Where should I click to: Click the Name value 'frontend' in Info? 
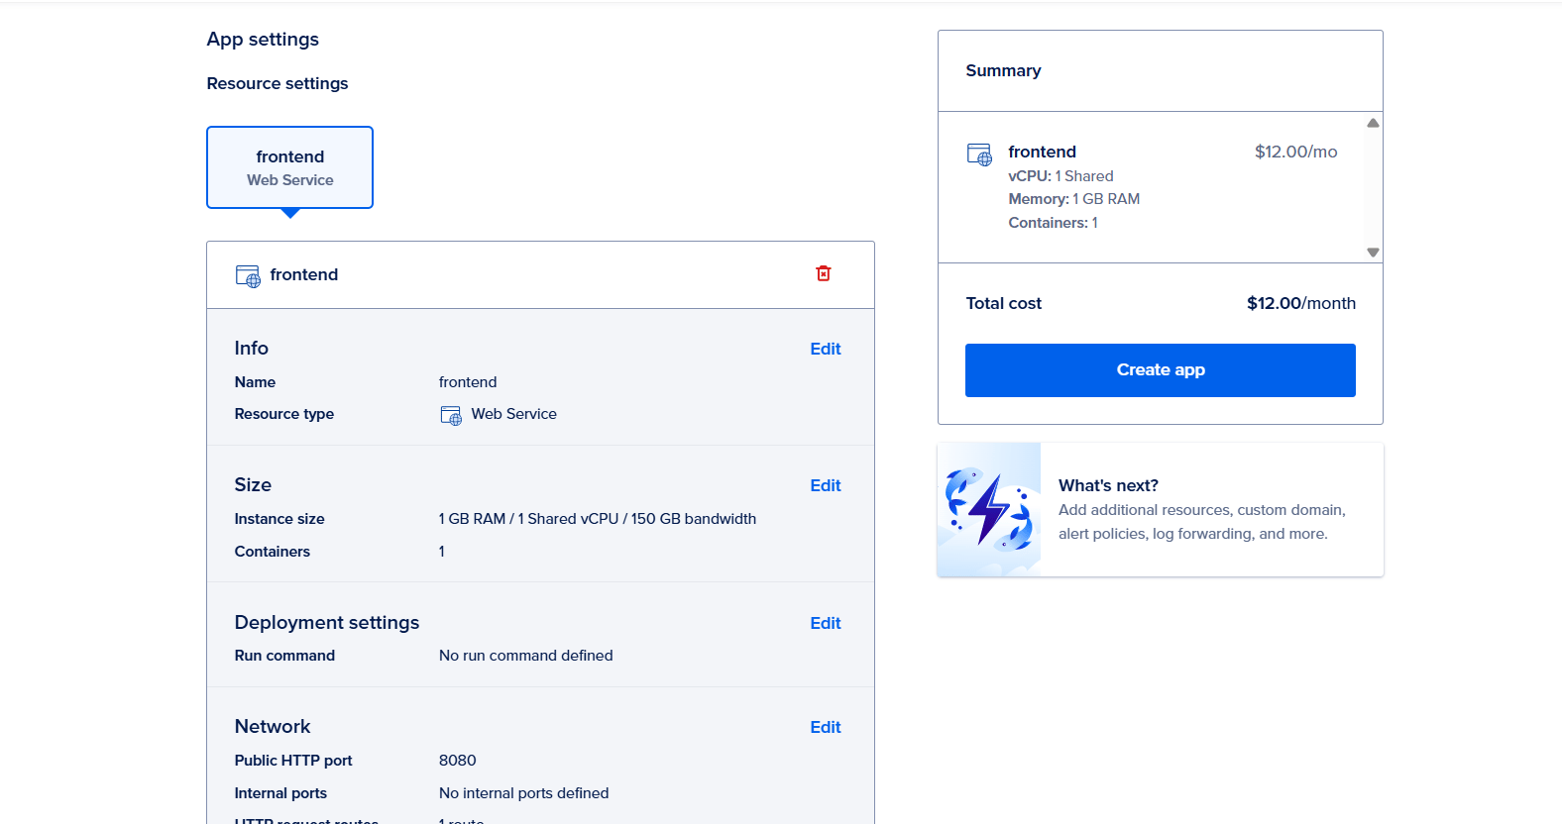(x=468, y=382)
